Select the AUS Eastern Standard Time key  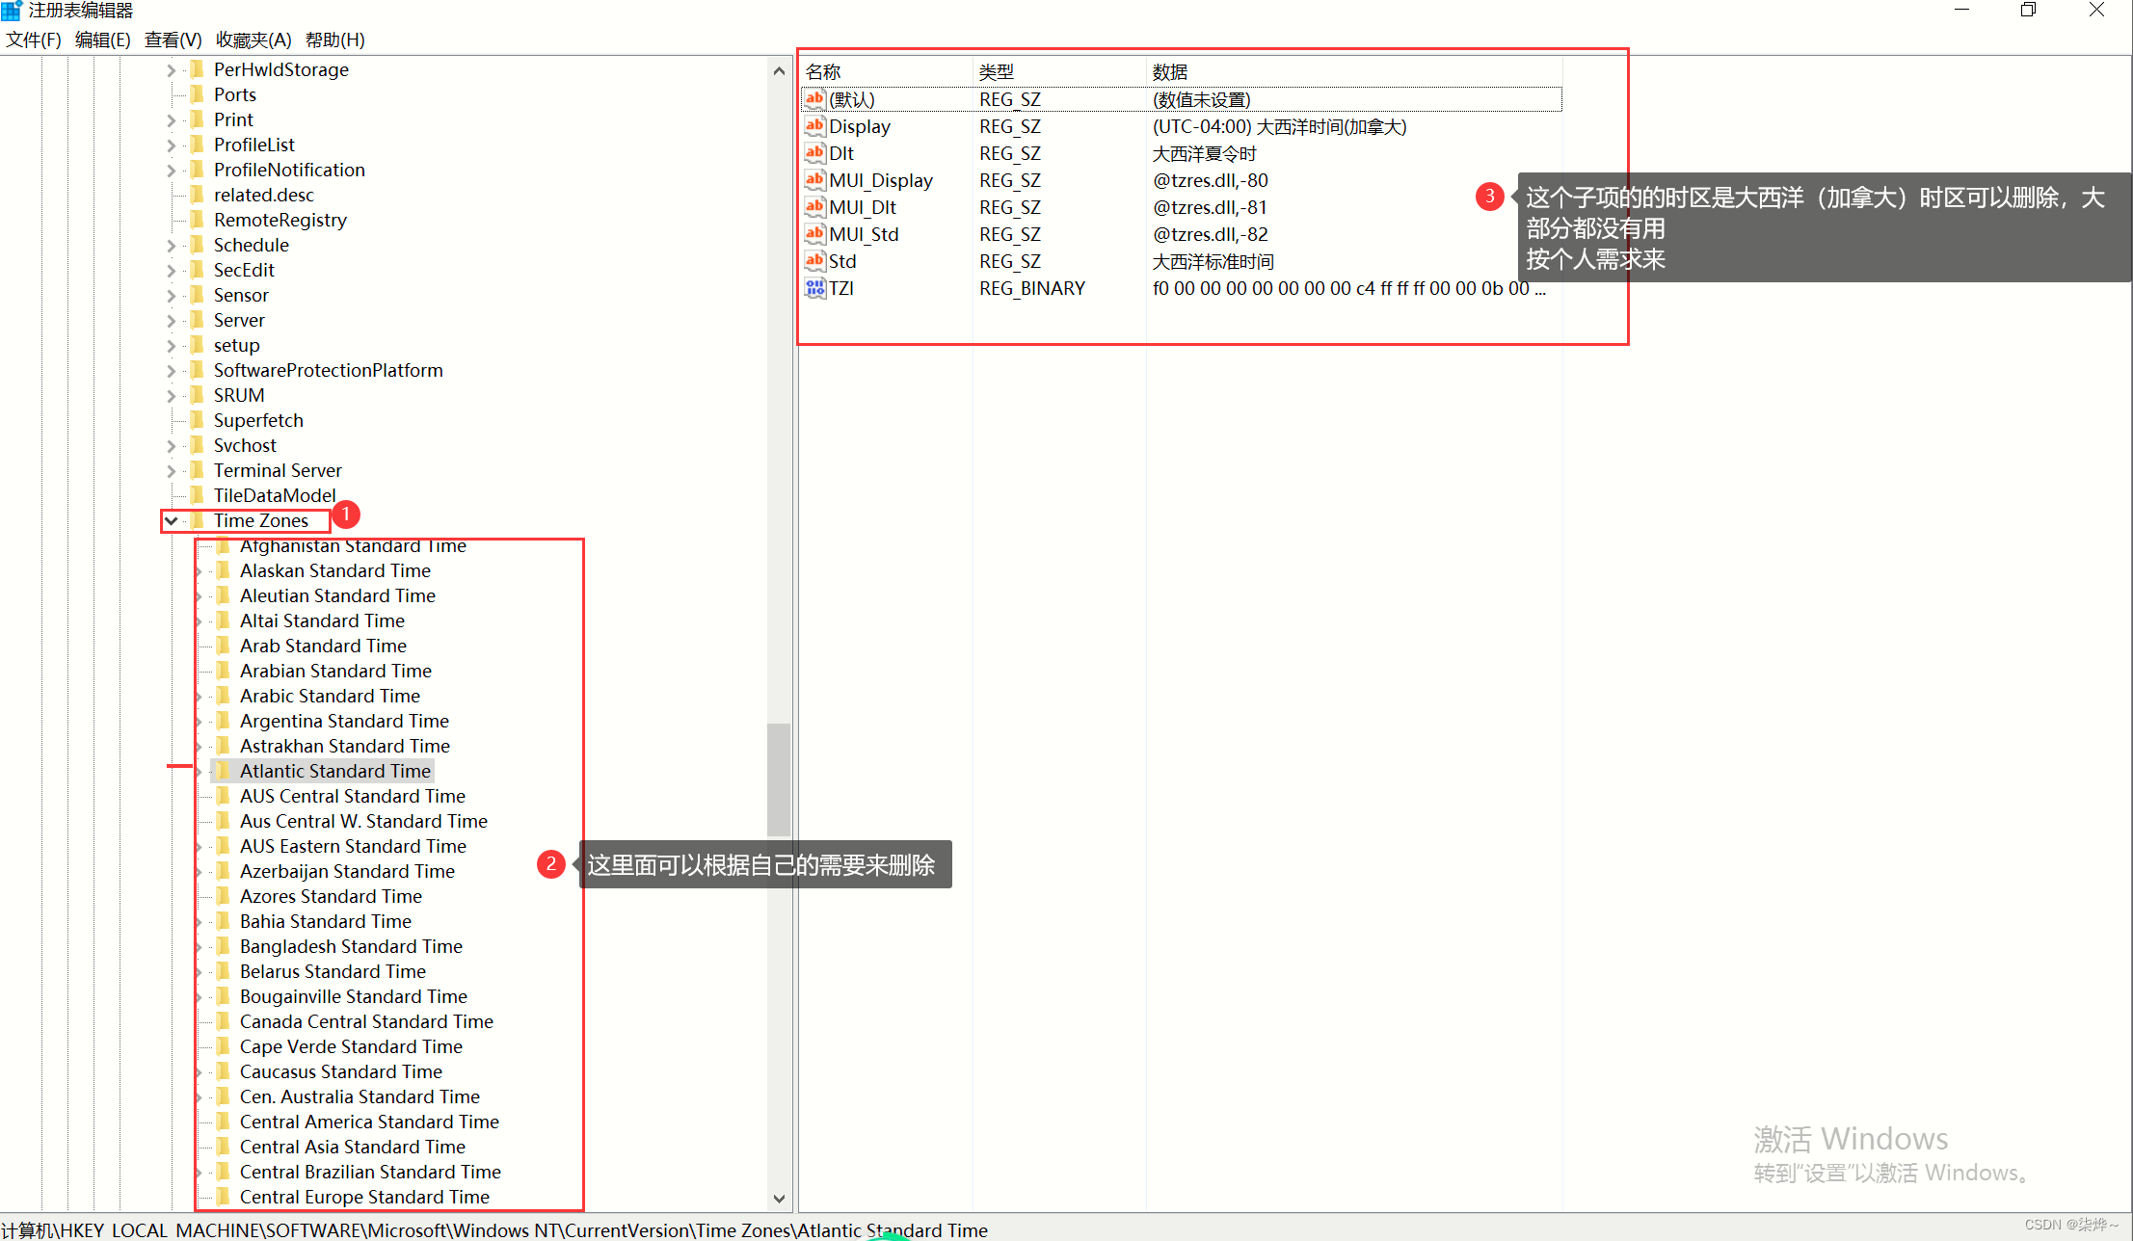pyautogui.click(x=353, y=846)
